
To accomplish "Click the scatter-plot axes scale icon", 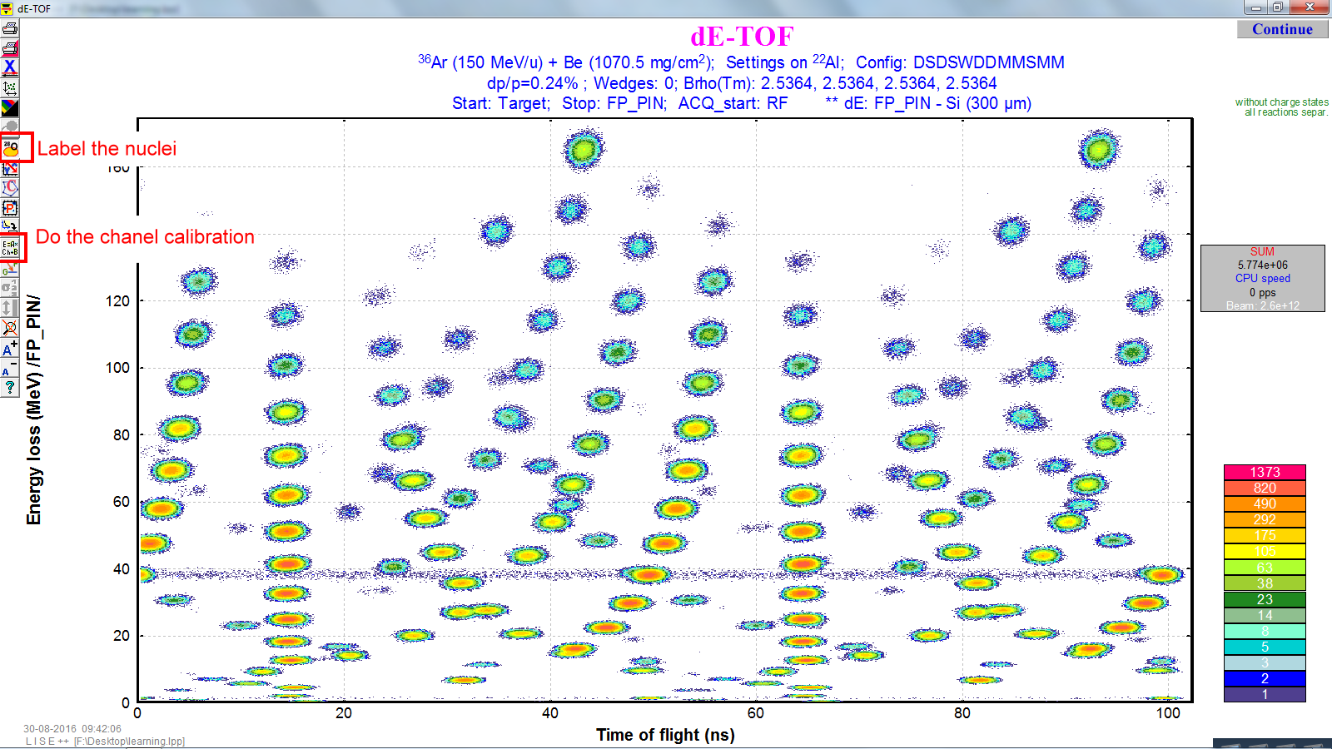I will [10, 87].
